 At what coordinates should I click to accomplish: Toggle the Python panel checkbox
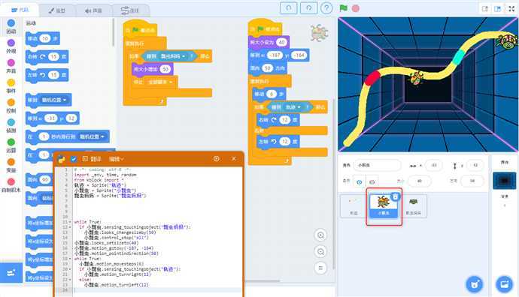[74, 159]
